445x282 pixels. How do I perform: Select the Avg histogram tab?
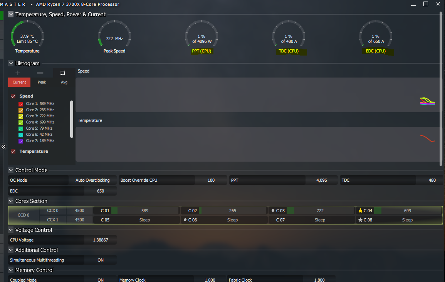coord(64,82)
